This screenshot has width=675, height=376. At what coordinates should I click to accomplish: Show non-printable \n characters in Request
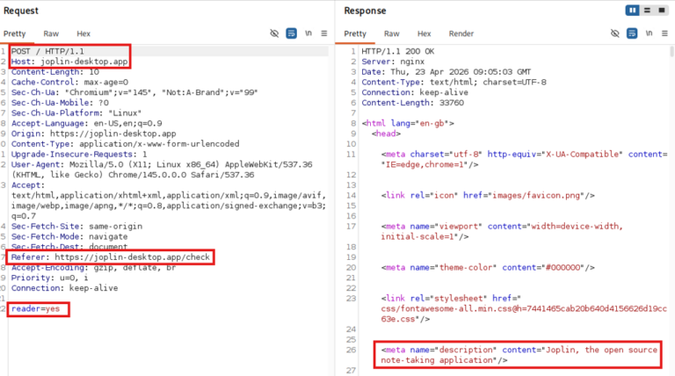pyautogui.click(x=308, y=33)
